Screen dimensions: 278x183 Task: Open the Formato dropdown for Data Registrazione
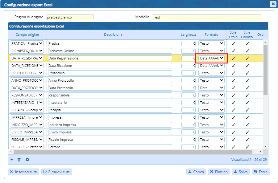[x=211, y=58]
